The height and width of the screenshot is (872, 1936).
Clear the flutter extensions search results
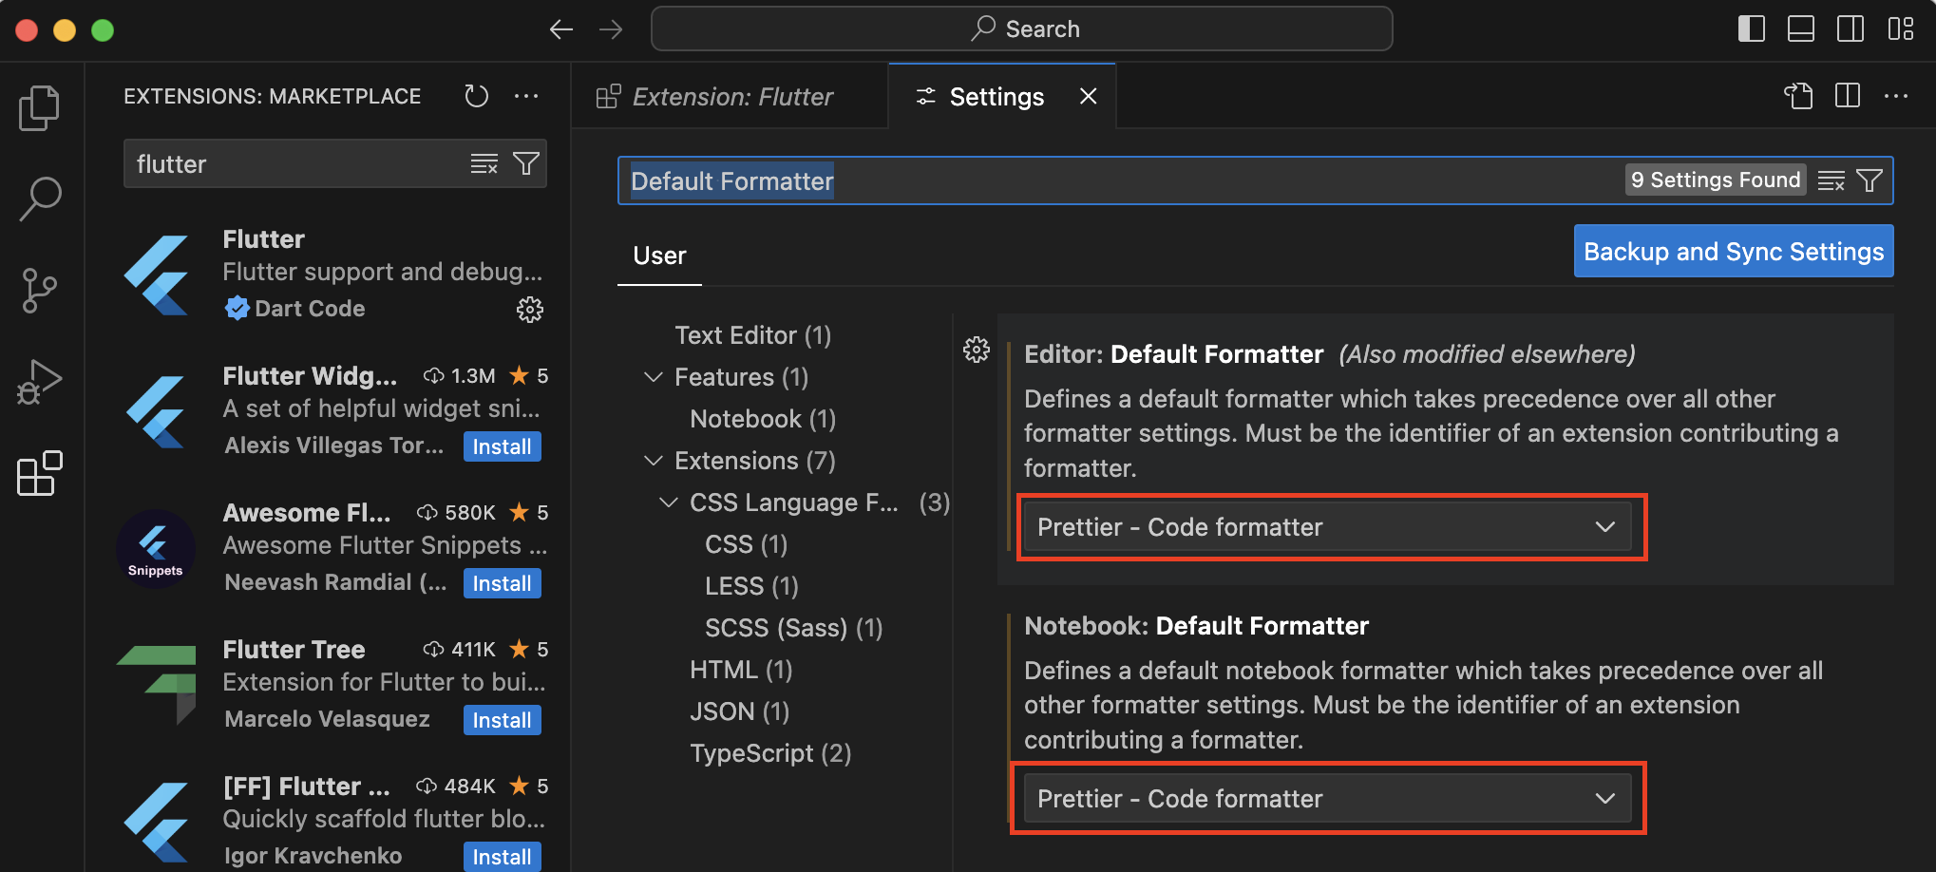[x=484, y=164]
